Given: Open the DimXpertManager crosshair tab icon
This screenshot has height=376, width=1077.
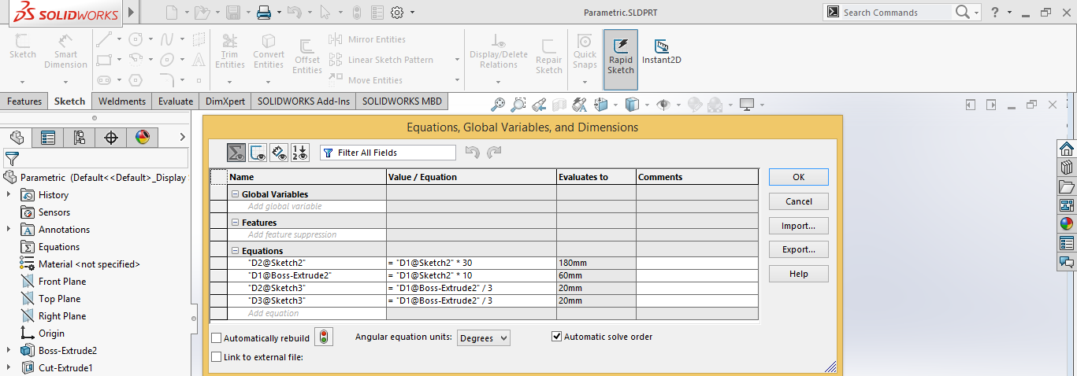Looking at the screenshot, I should click(111, 138).
